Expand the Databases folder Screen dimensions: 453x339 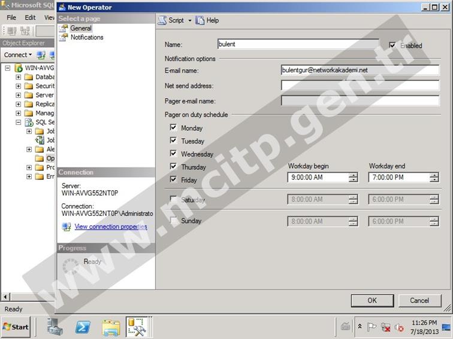tap(18, 77)
